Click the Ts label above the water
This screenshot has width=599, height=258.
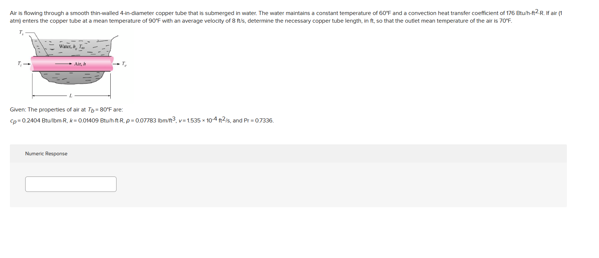(21, 33)
